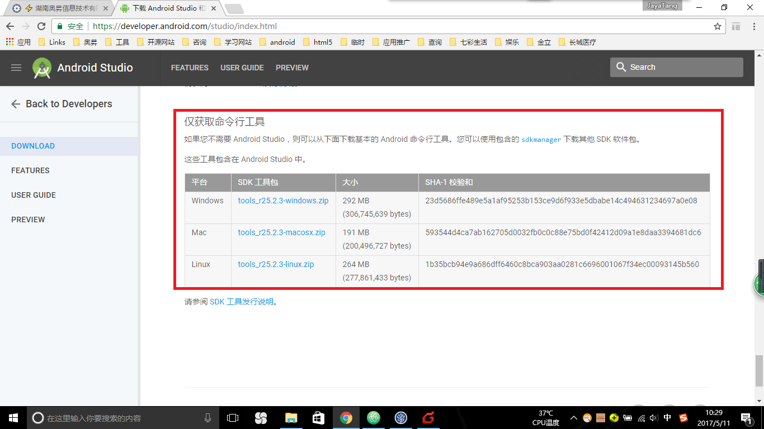Click the page vertical scrollbar thumb

[758, 370]
